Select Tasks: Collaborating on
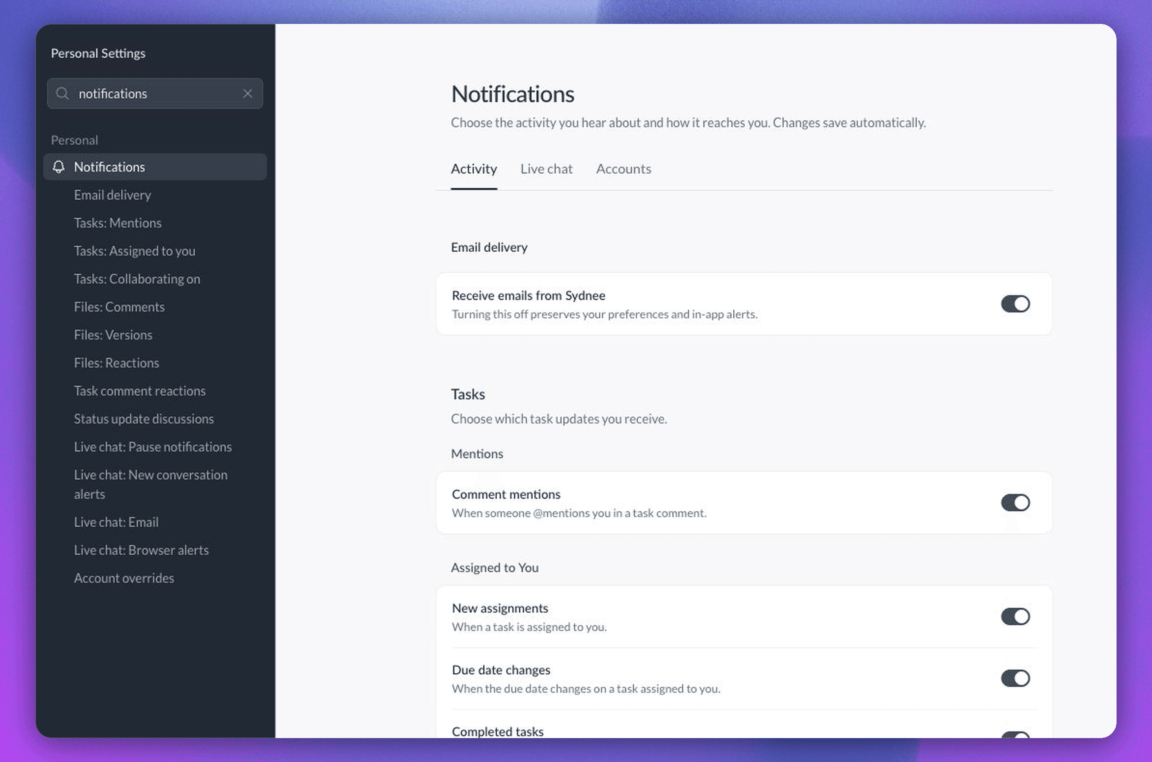This screenshot has width=1152, height=762. (137, 279)
